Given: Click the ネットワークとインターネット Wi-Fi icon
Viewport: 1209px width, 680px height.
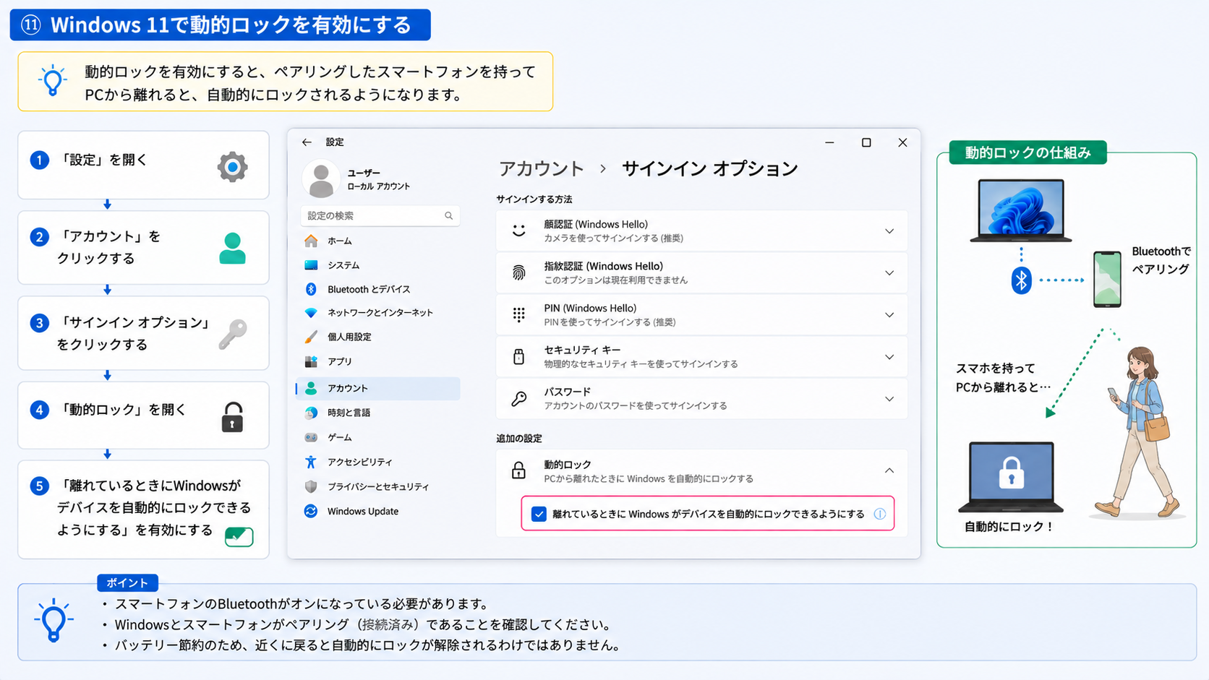Looking at the screenshot, I should tap(311, 313).
